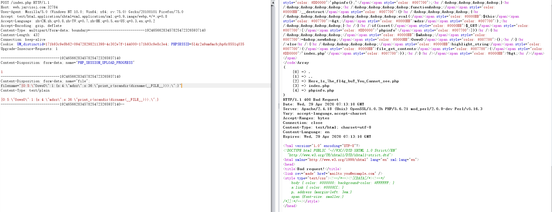Click the '[4] => phpinfo.php' array entry
This screenshot has width=552, height=212.
tap(313, 90)
